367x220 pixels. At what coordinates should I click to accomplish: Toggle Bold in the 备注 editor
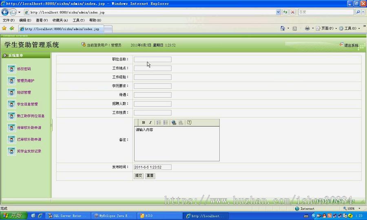pyautogui.click(x=144, y=123)
